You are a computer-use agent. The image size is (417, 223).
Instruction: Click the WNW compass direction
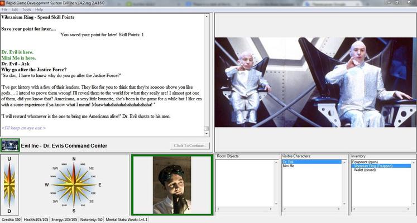[53, 176]
